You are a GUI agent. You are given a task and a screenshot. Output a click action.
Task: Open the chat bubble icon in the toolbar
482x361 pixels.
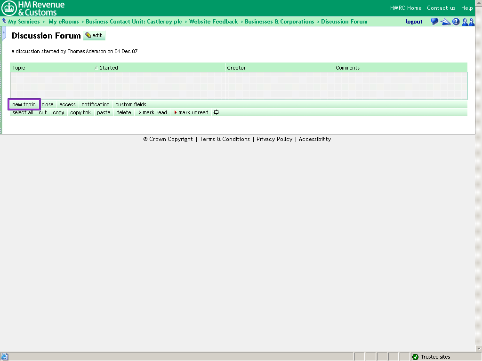[434, 21]
